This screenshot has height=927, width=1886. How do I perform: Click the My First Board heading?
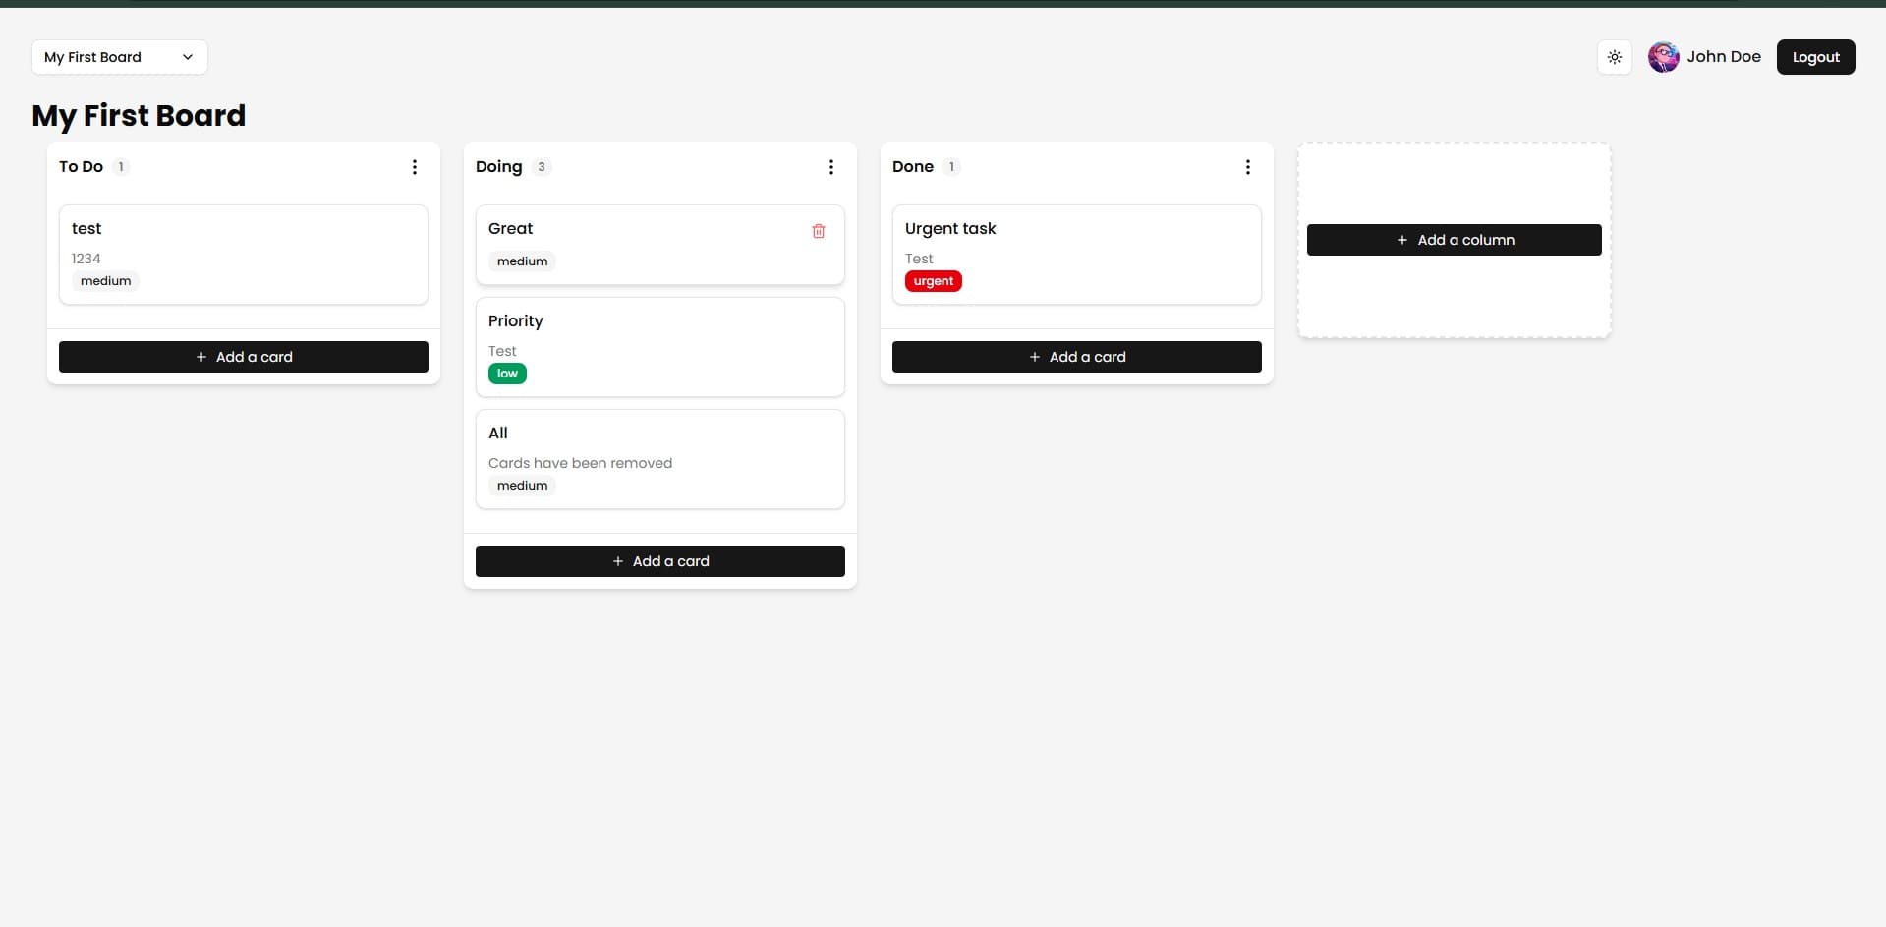[x=138, y=116]
